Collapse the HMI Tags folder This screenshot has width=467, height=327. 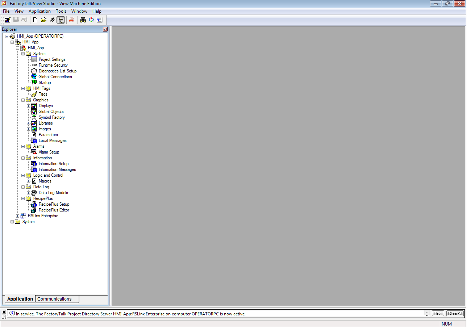pyautogui.click(x=23, y=88)
